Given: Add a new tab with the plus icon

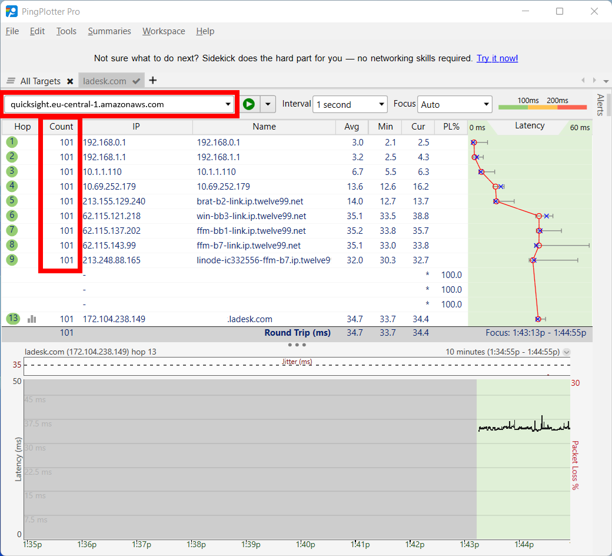Looking at the screenshot, I should point(153,80).
